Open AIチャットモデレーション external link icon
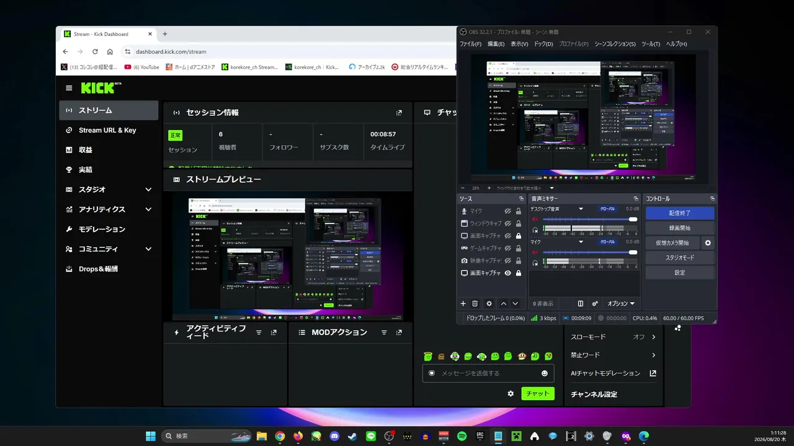The height and width of the screenshot is (446, 794). point(653,374)
